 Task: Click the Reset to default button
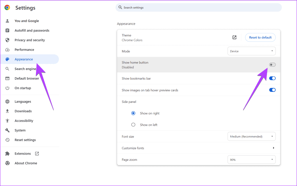coord(260,37)
